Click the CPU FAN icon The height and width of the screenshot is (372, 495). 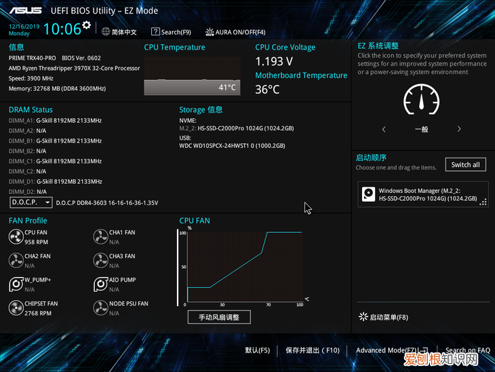[16, 236]
